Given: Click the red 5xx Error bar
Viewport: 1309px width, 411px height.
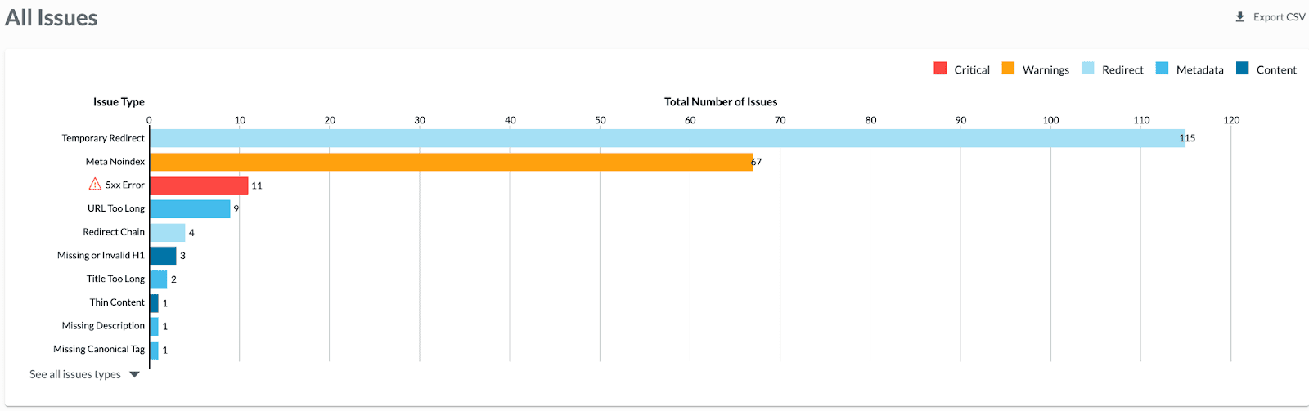Looking at the screenshot, I should (x=199, y=185).
